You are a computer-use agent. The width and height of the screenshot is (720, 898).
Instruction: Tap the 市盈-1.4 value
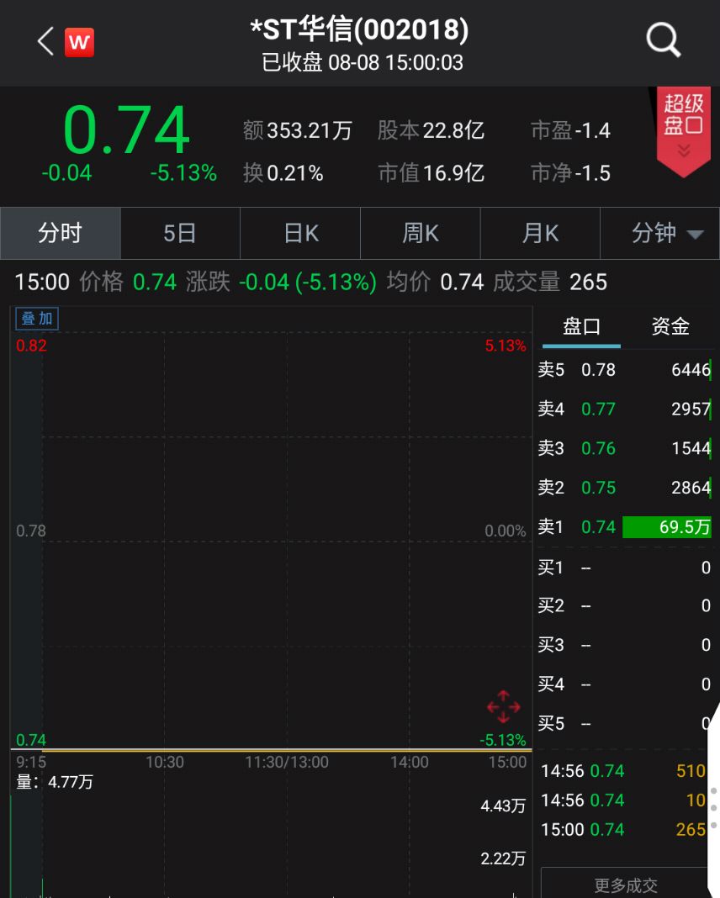coord(570,130)
